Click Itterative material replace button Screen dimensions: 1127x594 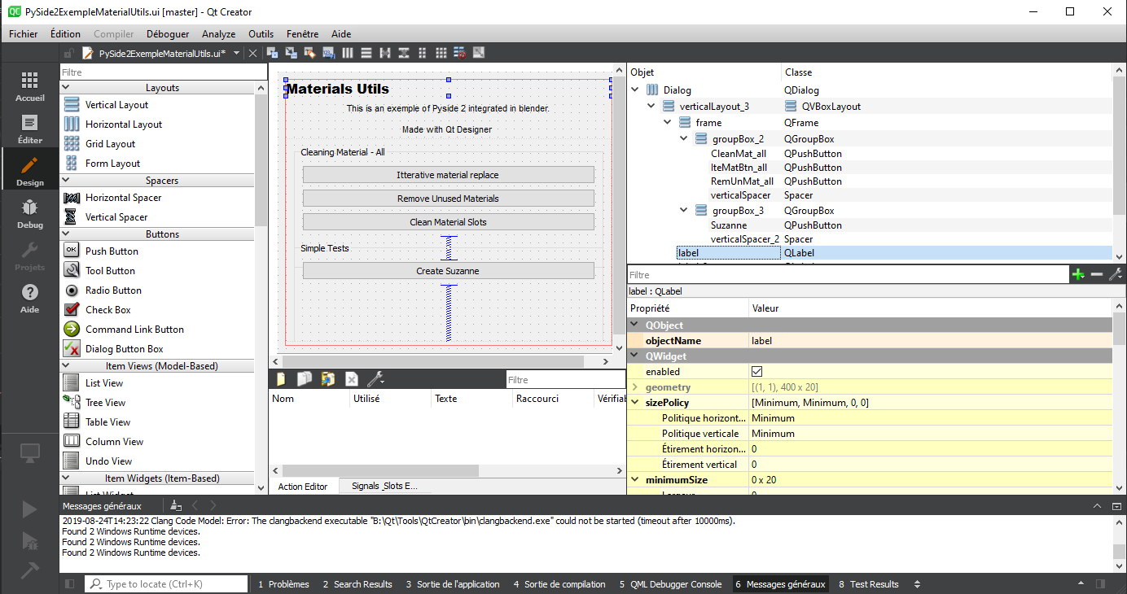[448, 175]
